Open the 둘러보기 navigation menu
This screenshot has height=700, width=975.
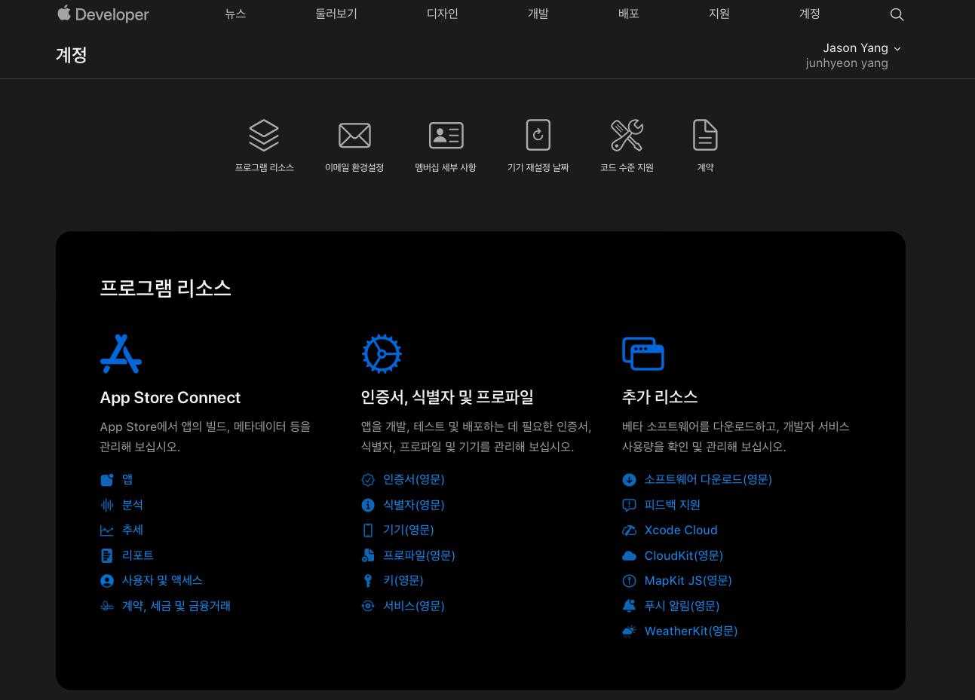coord(336,14)
